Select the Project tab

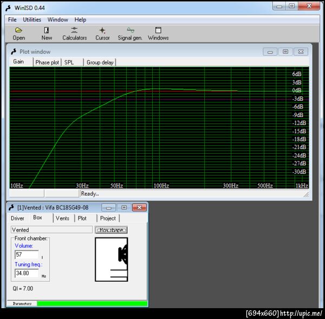[x=108, y=218]
